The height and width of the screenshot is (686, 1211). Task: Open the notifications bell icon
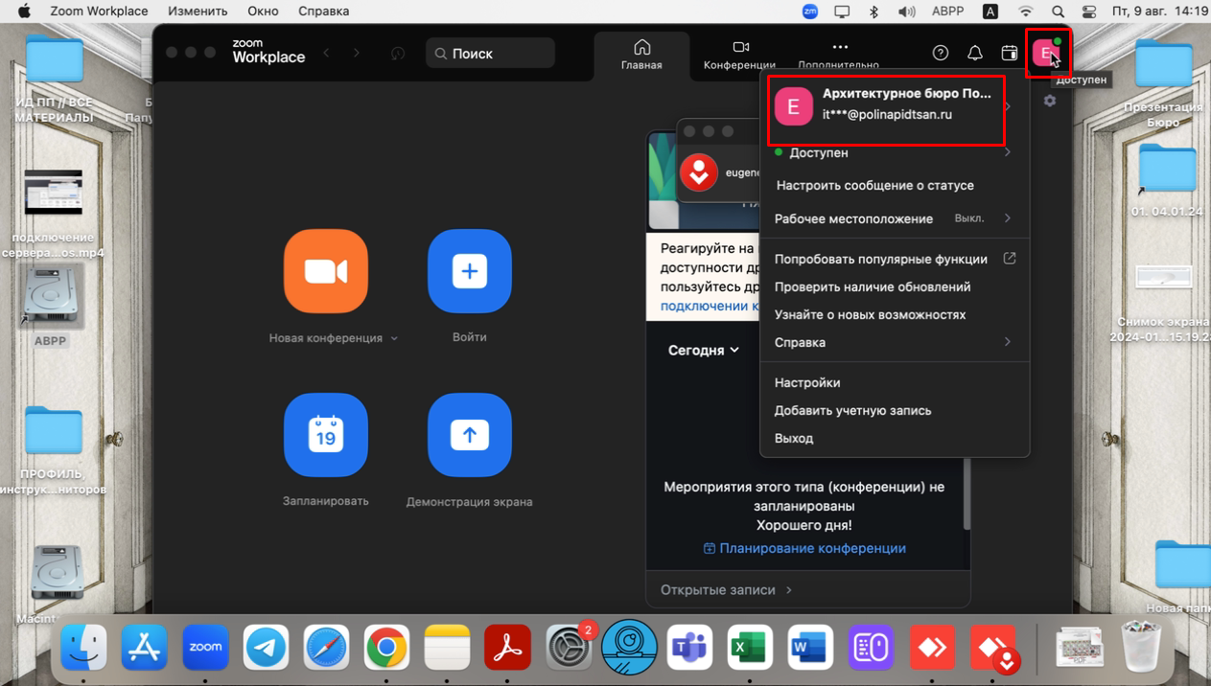pos(974,54)
